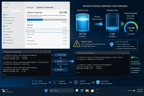Click the 112 GB free gauge
Viewport: 144px width, 96px height.
(x=131, y=27)
